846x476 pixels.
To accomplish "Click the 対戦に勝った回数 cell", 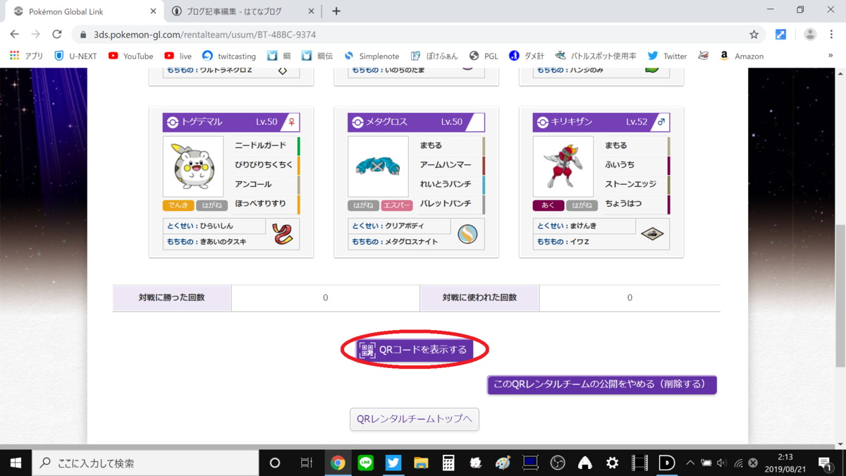I will pyautogui.click(x=172, y=298).
